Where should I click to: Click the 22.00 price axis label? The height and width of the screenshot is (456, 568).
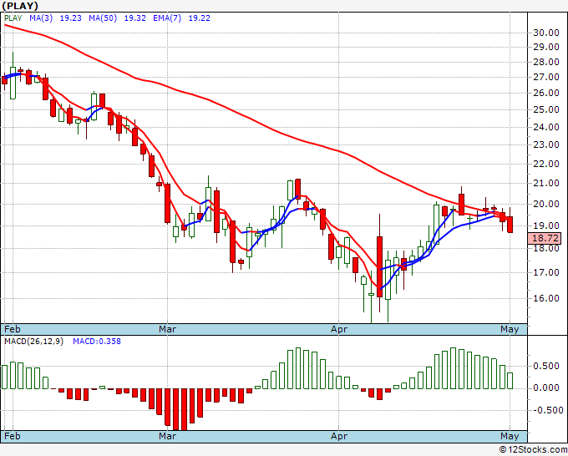pos(546,164)
